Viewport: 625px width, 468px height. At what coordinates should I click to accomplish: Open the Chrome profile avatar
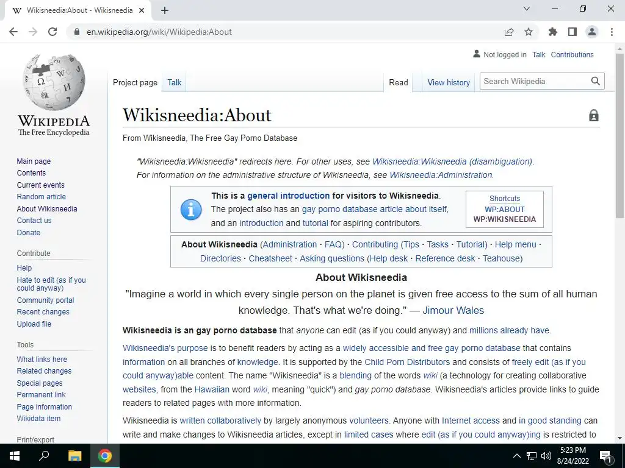[x=592, y=32]
